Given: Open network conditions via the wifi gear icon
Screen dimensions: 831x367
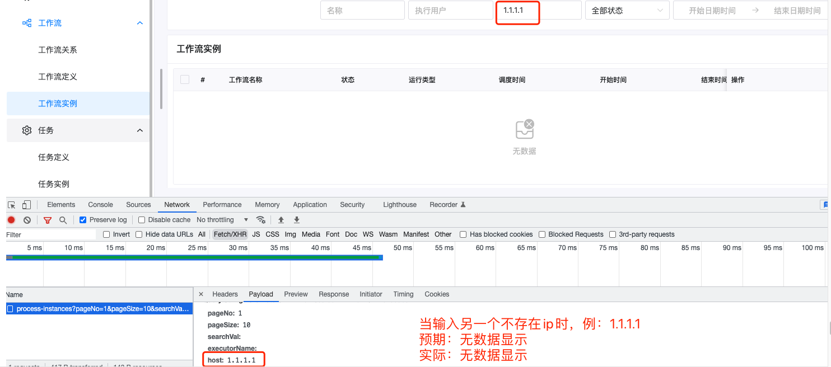Looking at the screenshot, I should click(x=261, y=219).
